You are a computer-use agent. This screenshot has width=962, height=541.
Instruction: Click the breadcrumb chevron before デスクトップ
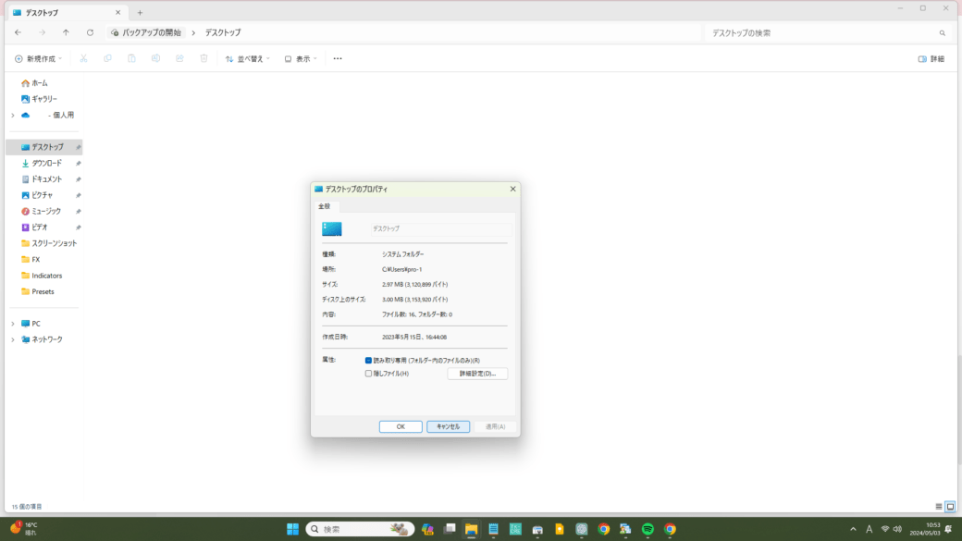[x=193, y=32]
